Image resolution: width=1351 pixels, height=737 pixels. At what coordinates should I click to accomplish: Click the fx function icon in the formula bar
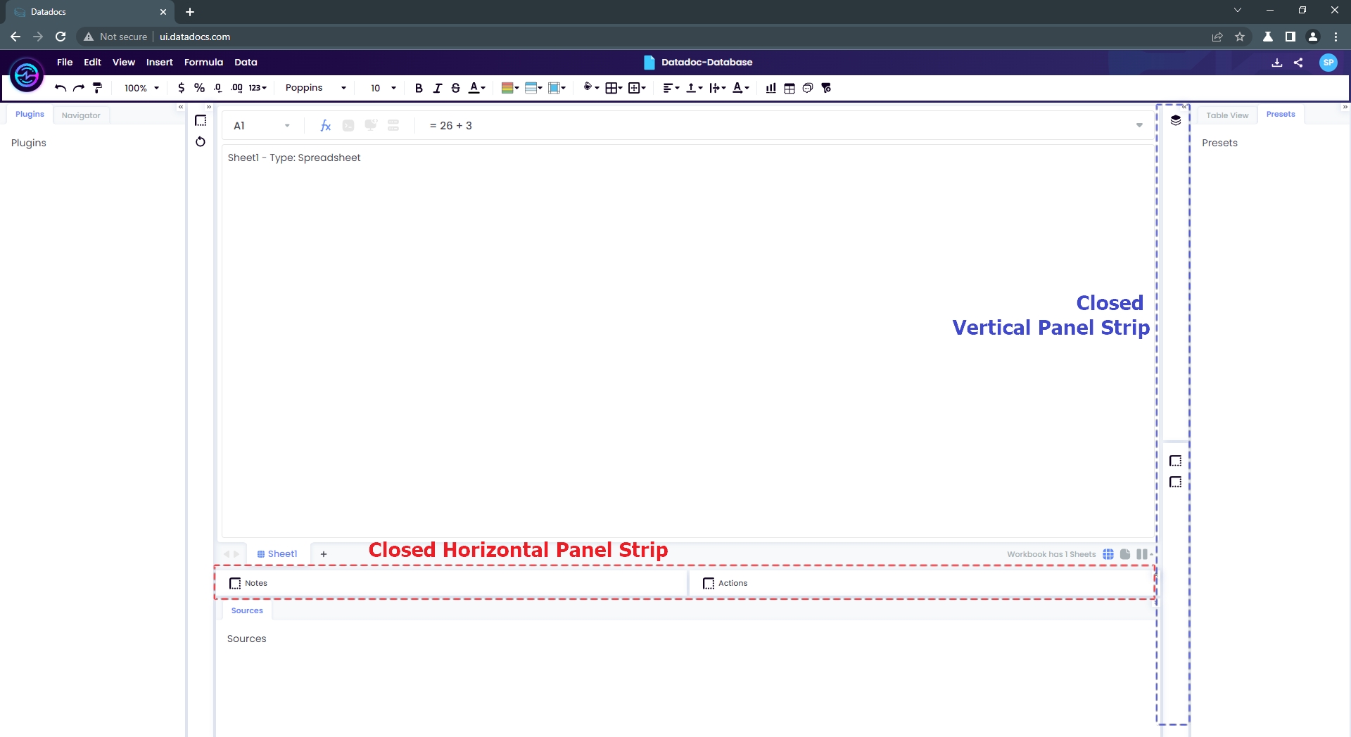coord(325,126)
